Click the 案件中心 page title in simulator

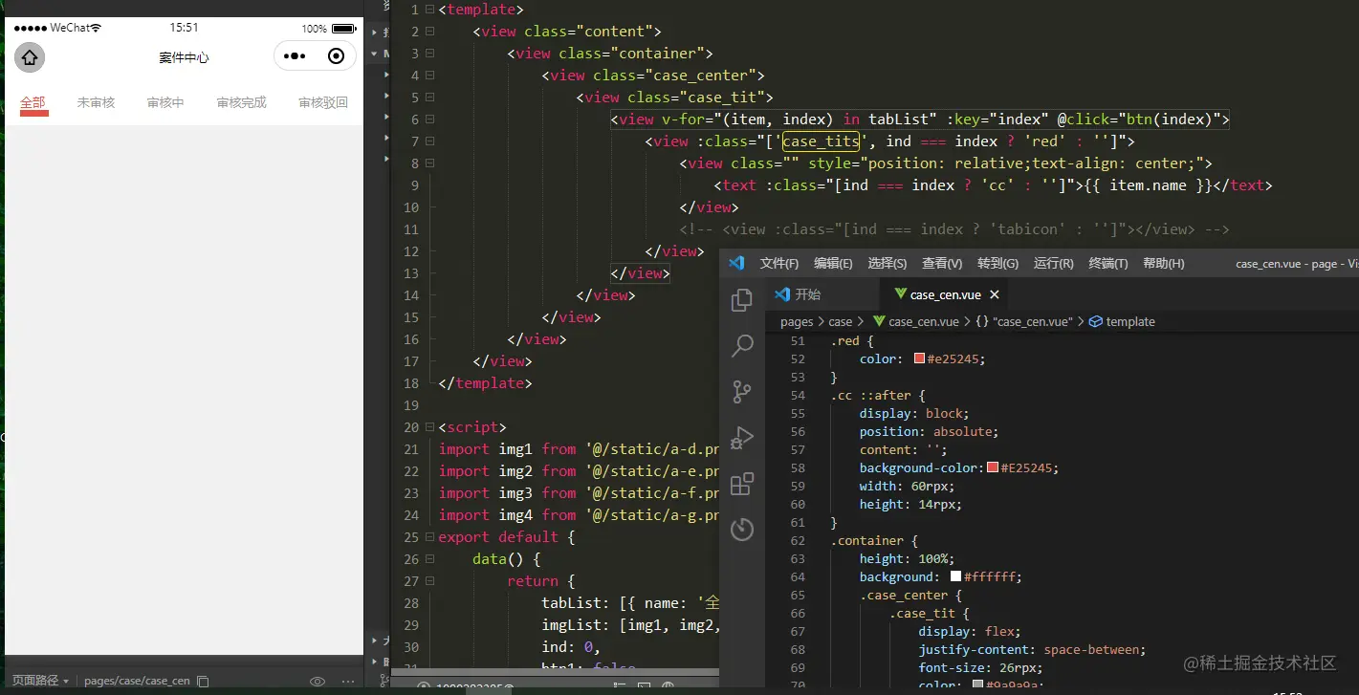click(184, 57)
